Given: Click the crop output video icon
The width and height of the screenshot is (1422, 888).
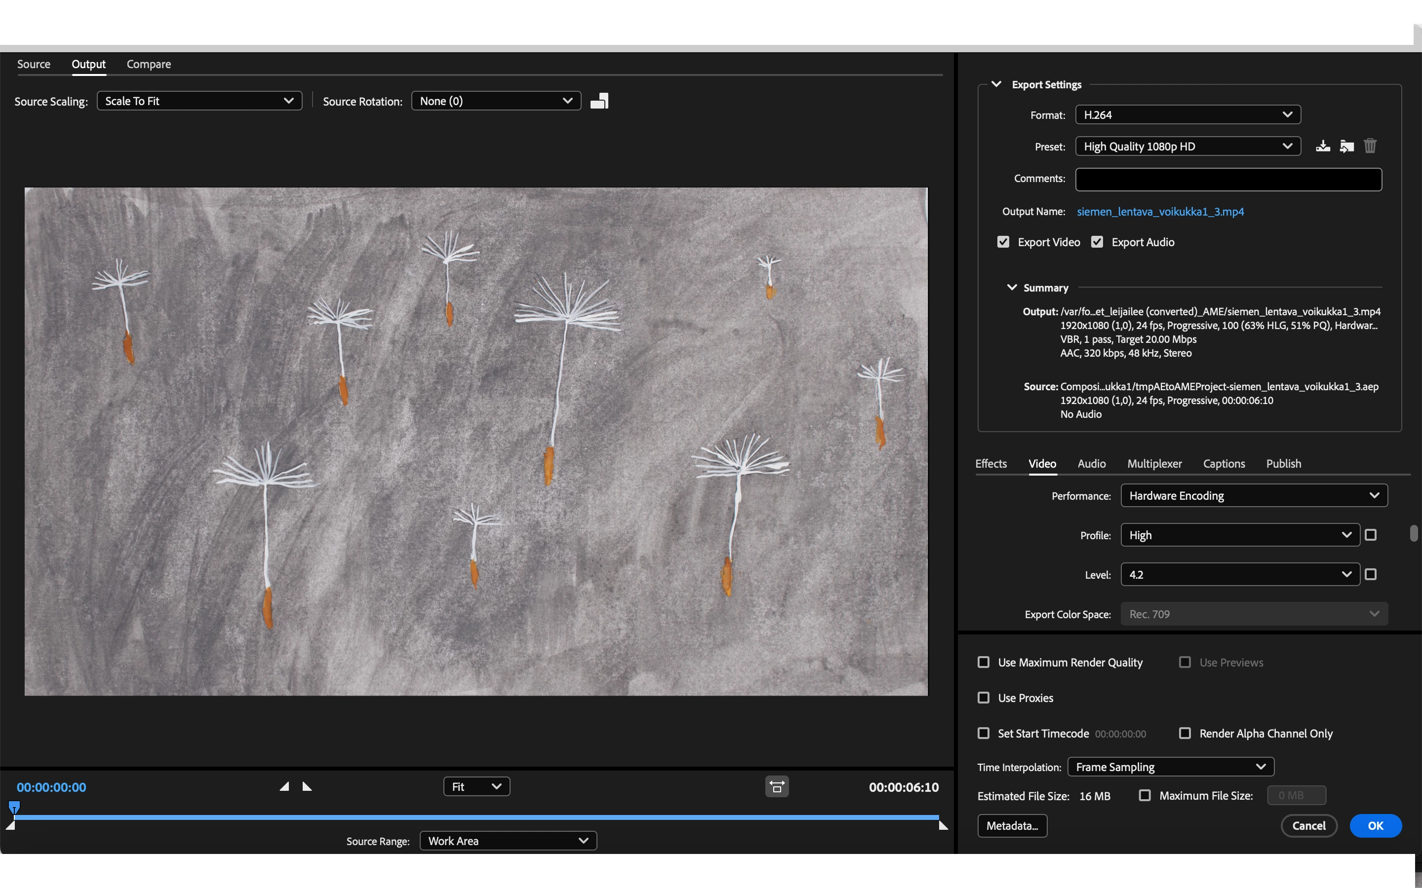Looking at the screenshot, I should (599, 101).
